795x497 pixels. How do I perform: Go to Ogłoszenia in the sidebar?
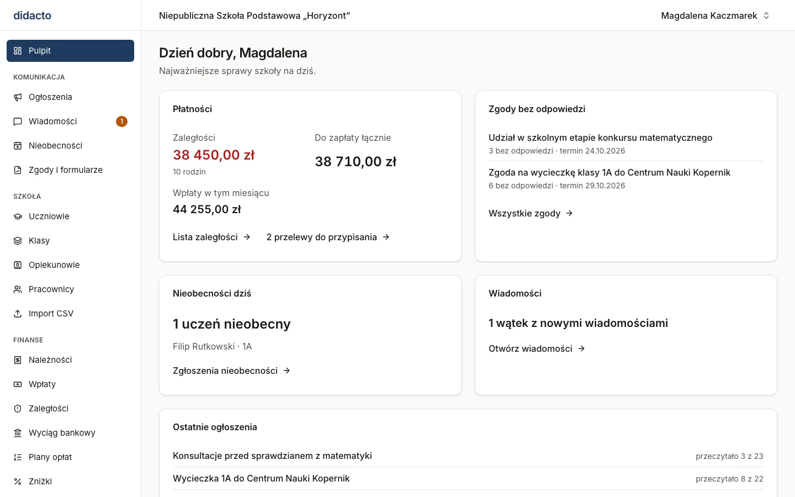click(70, 97)
